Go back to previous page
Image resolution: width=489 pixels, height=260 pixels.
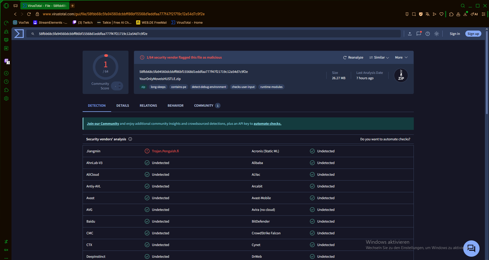[x=15, y=14]
